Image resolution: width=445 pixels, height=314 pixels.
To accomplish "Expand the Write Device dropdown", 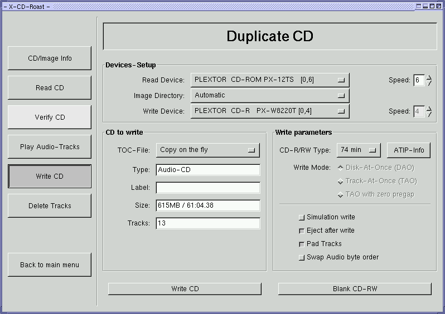I will pos(270,111).
